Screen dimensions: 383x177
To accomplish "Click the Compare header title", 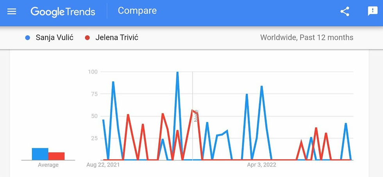I will [137, 11].
